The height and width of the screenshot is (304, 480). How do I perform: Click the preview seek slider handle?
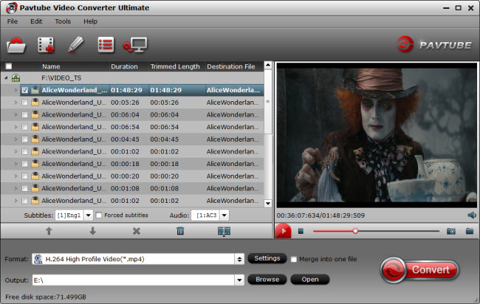355,231
